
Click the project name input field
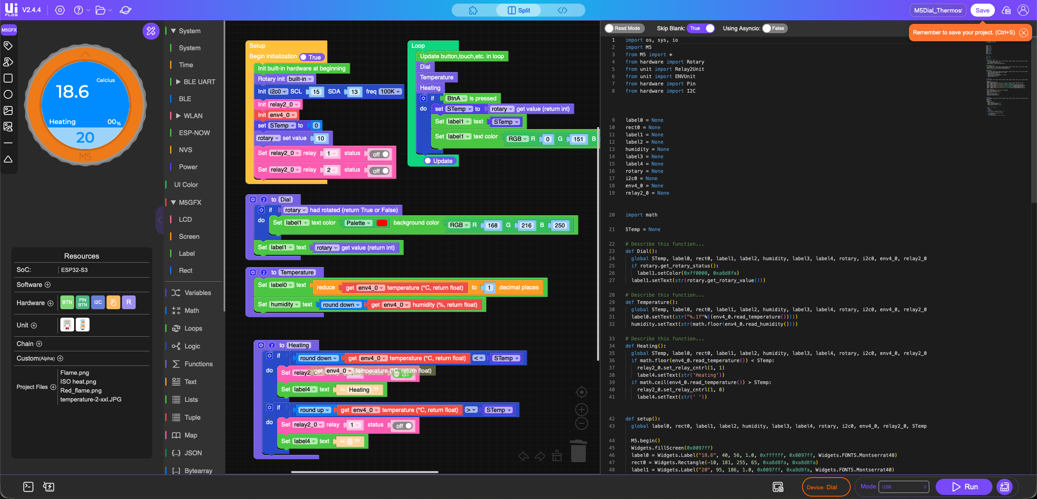937,10
